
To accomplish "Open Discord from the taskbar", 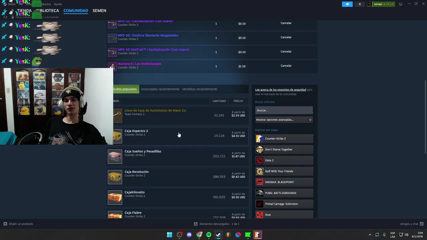I will pyautogui.click(x=189, y=235).
